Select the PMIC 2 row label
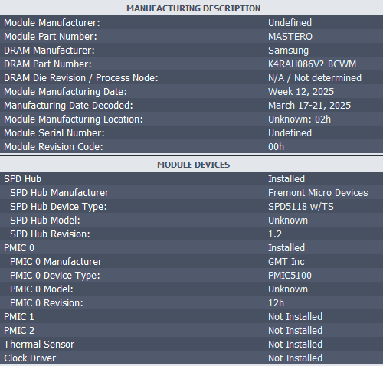The height and width of the screenshot is (366, 383). (x=19, y=331)
